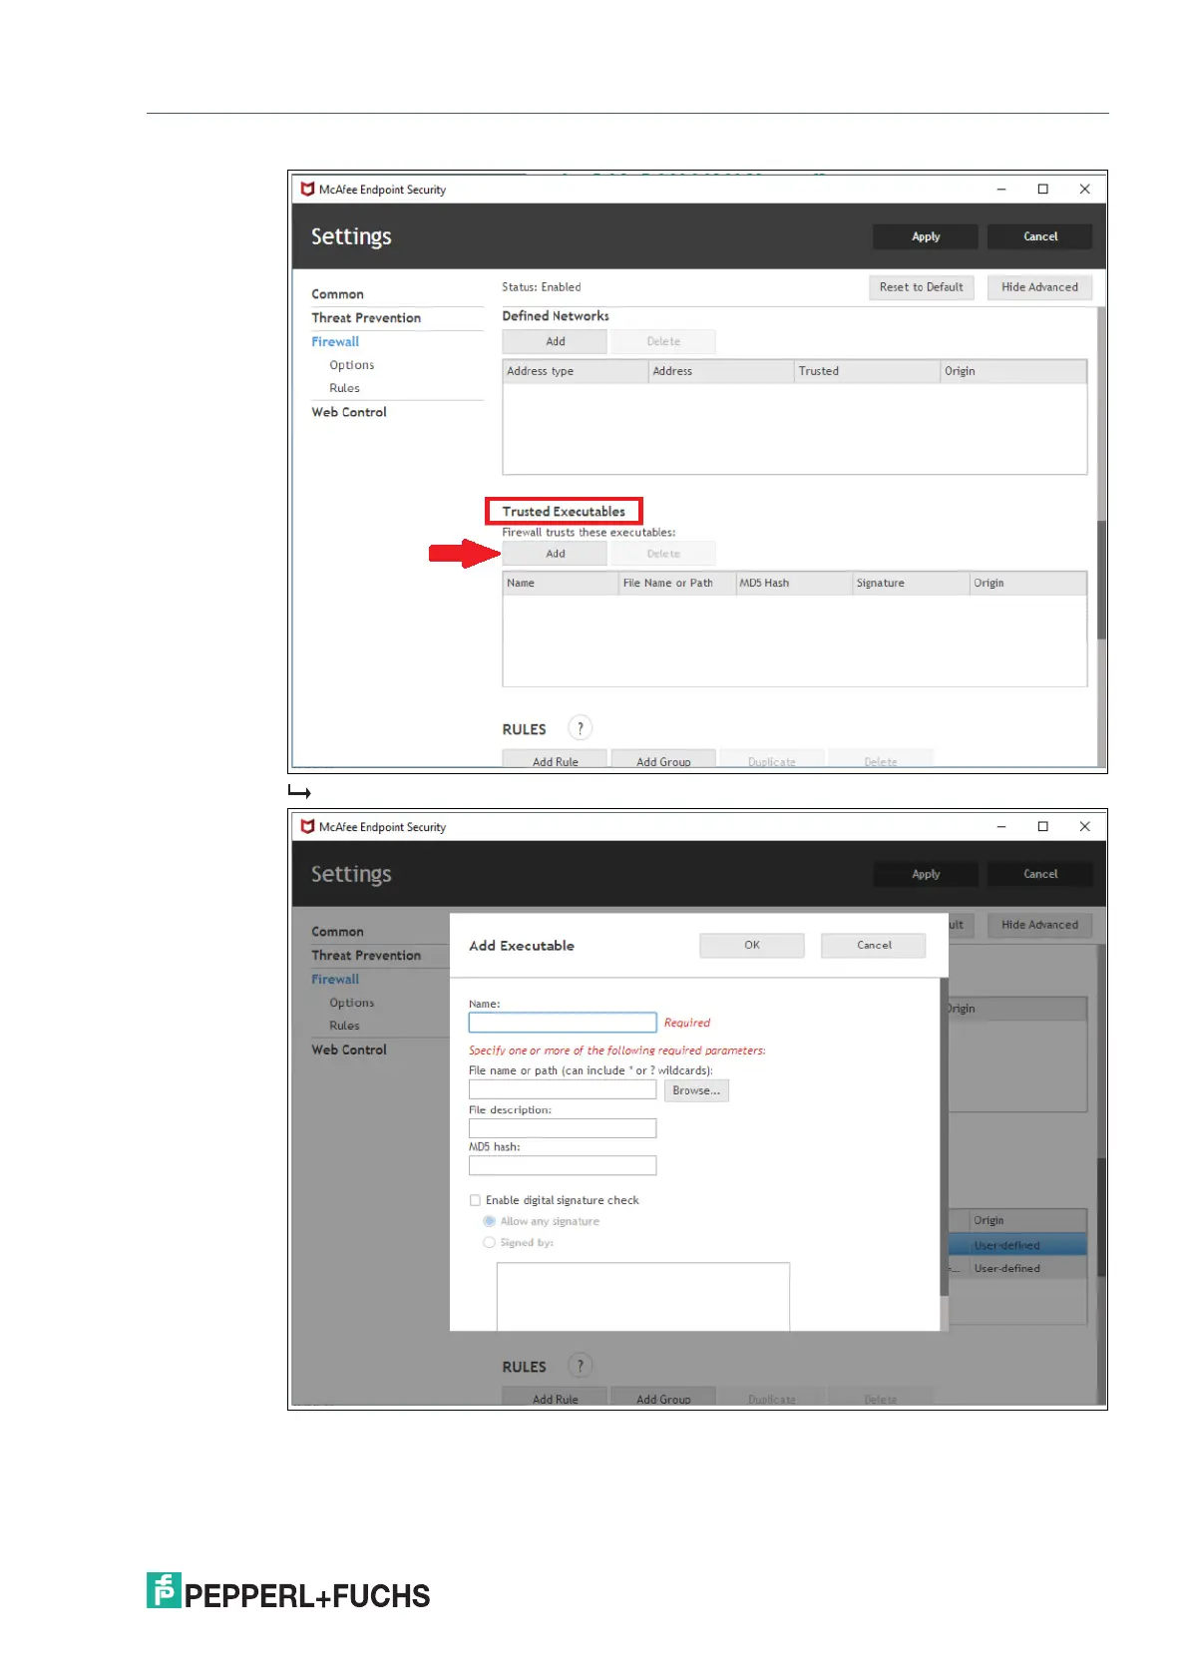Click the Signed by text area
The width and height of the screenshot is (1187, 1680).
point(643,1297)
